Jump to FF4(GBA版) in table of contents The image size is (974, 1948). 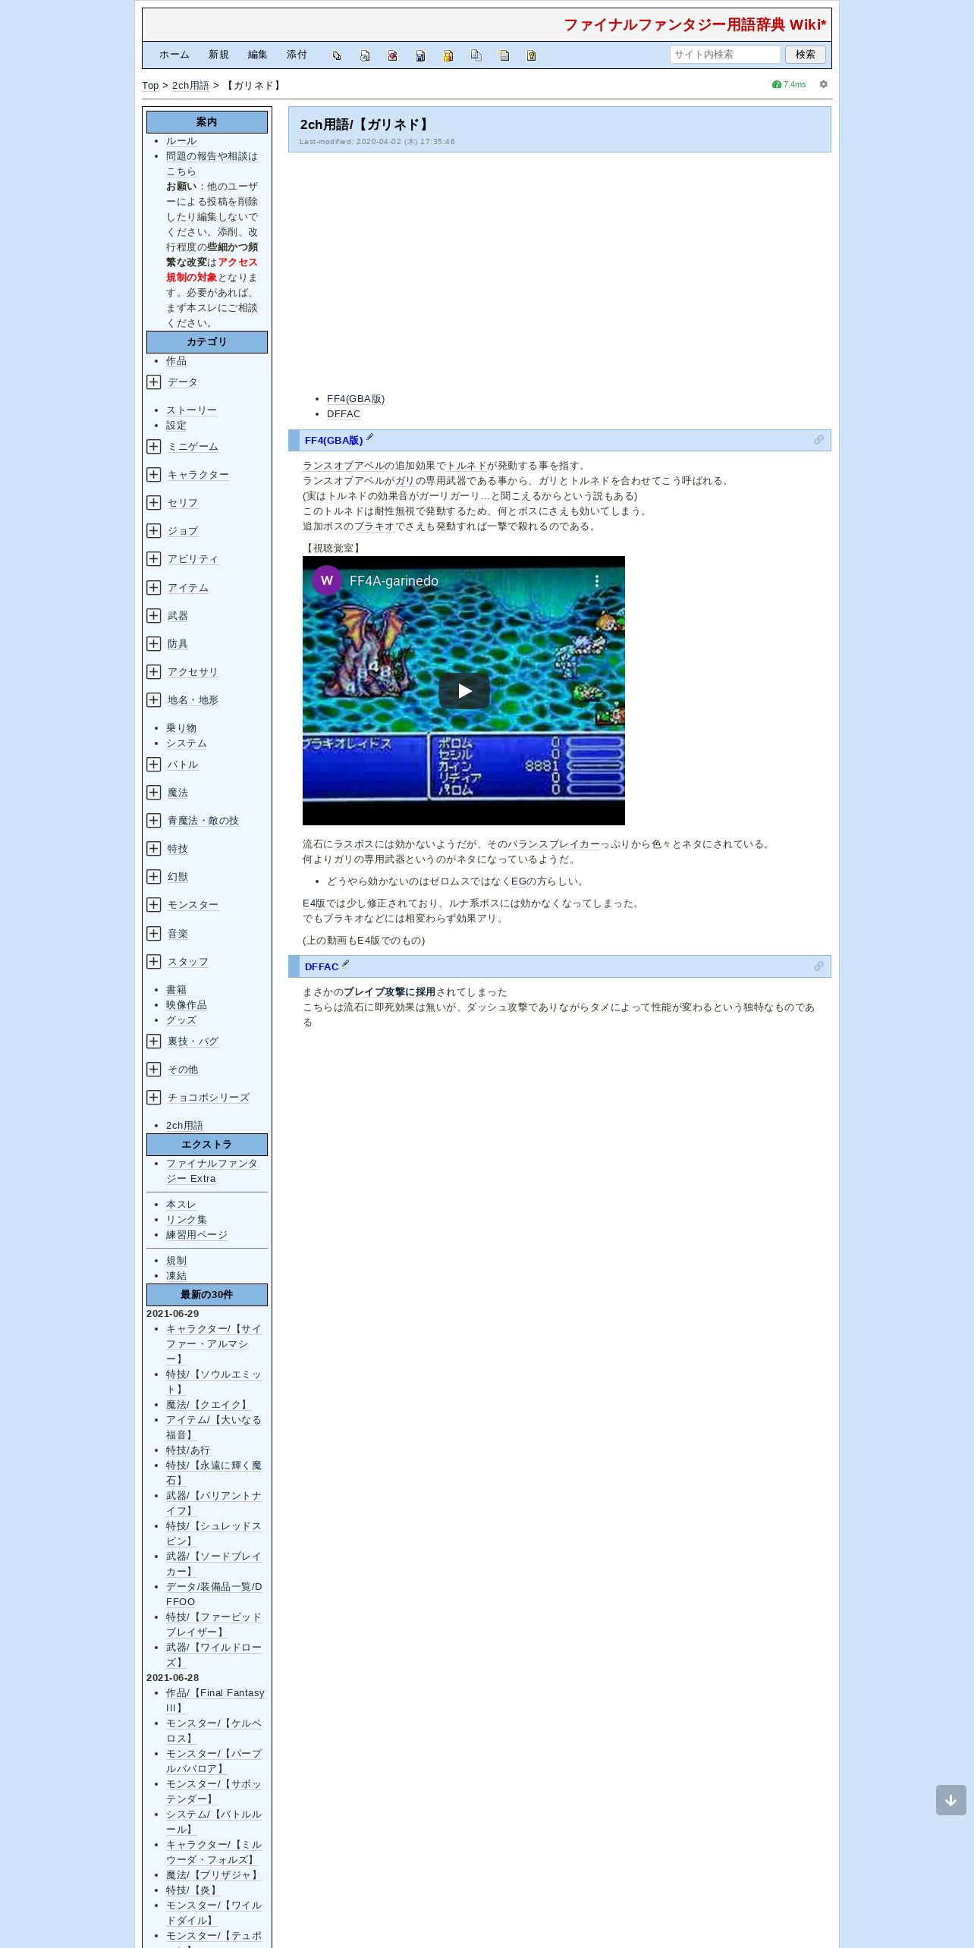(356, 399)
